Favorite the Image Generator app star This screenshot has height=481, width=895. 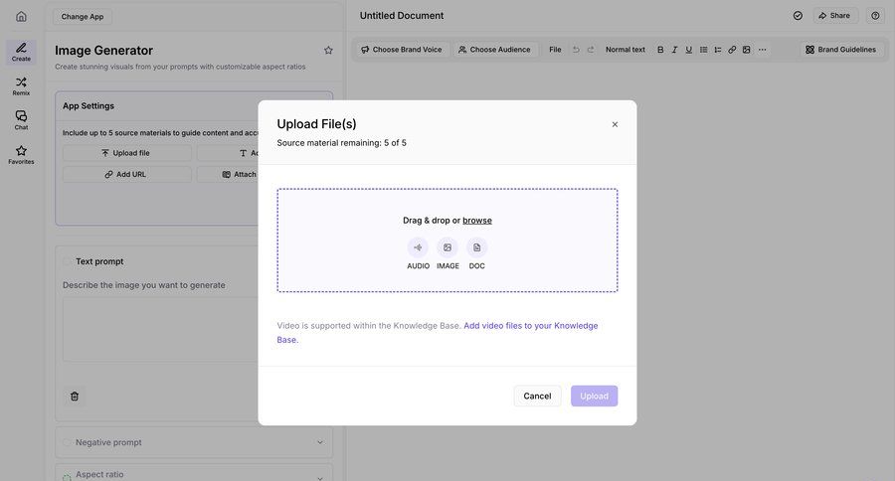pyautogui.click(x=328, y=51)
